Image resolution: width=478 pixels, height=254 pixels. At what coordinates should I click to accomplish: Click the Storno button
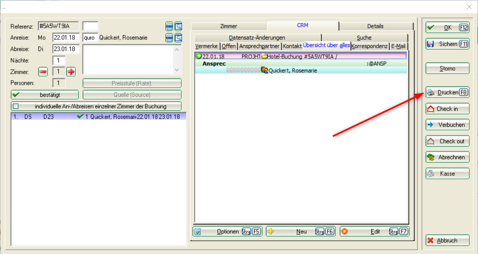pyautogui.click(x=447, y=69)
